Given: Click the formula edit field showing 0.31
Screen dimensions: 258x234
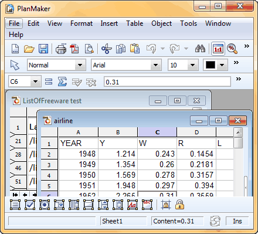Looking at the screenshot, I should [x=167, y=82].
